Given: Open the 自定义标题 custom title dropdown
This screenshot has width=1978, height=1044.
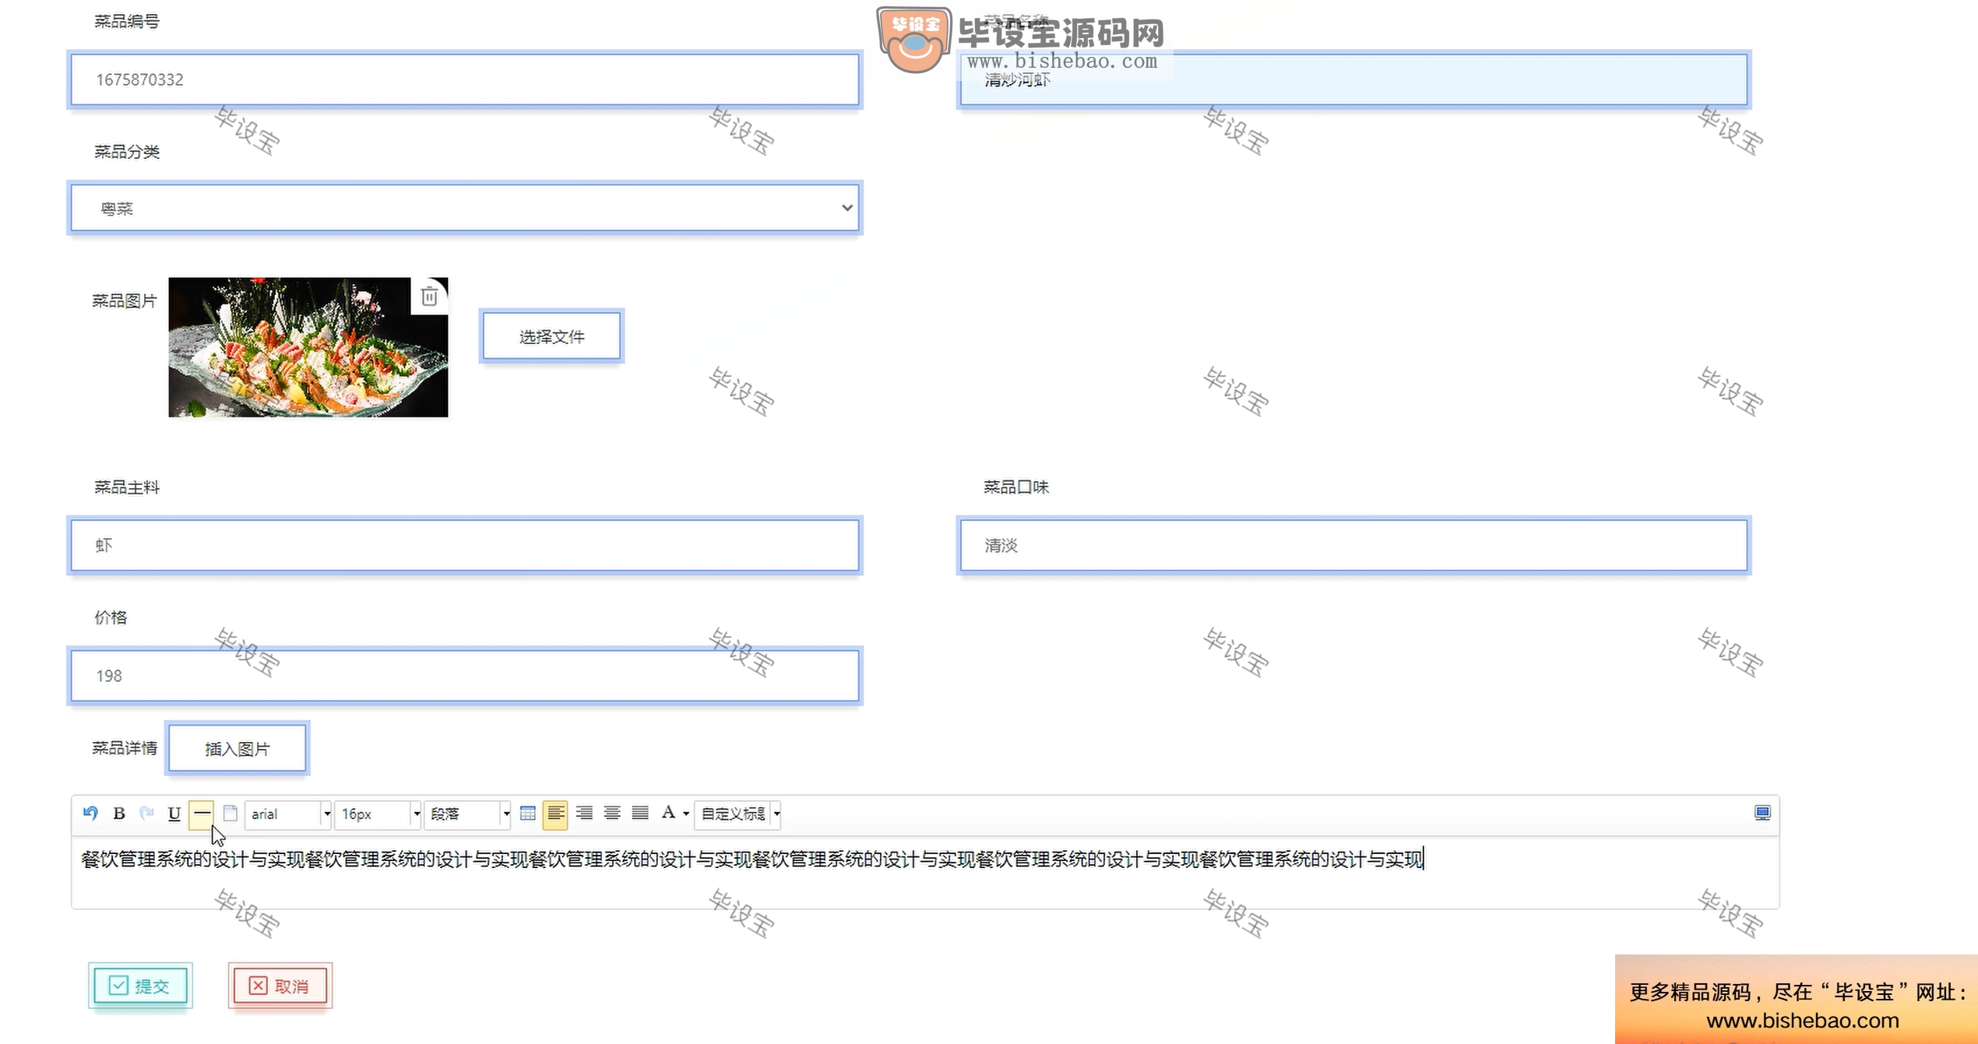Looking at the screenshot, I should pyautogui.click(x=737, y=814).
